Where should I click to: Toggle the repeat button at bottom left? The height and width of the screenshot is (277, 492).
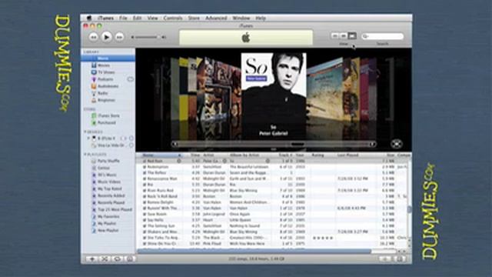(x=118, y=259)
